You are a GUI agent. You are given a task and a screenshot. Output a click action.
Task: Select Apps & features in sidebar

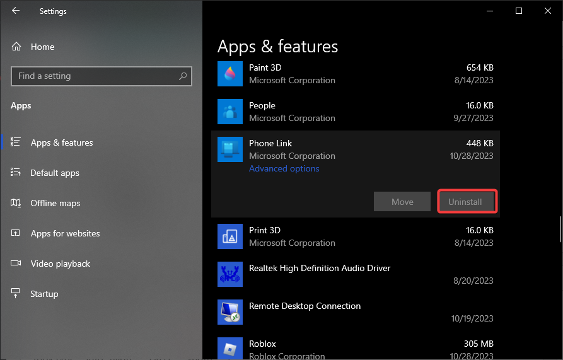pos(61,142)
